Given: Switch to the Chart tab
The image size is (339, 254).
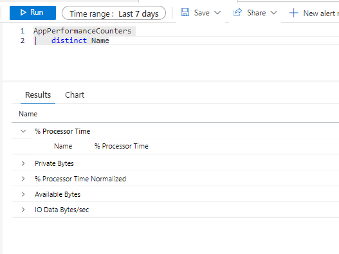Looking at the screenshot, I should tap(75, 95).
